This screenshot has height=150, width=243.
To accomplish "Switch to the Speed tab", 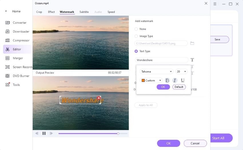I will [x=111, y=12].
